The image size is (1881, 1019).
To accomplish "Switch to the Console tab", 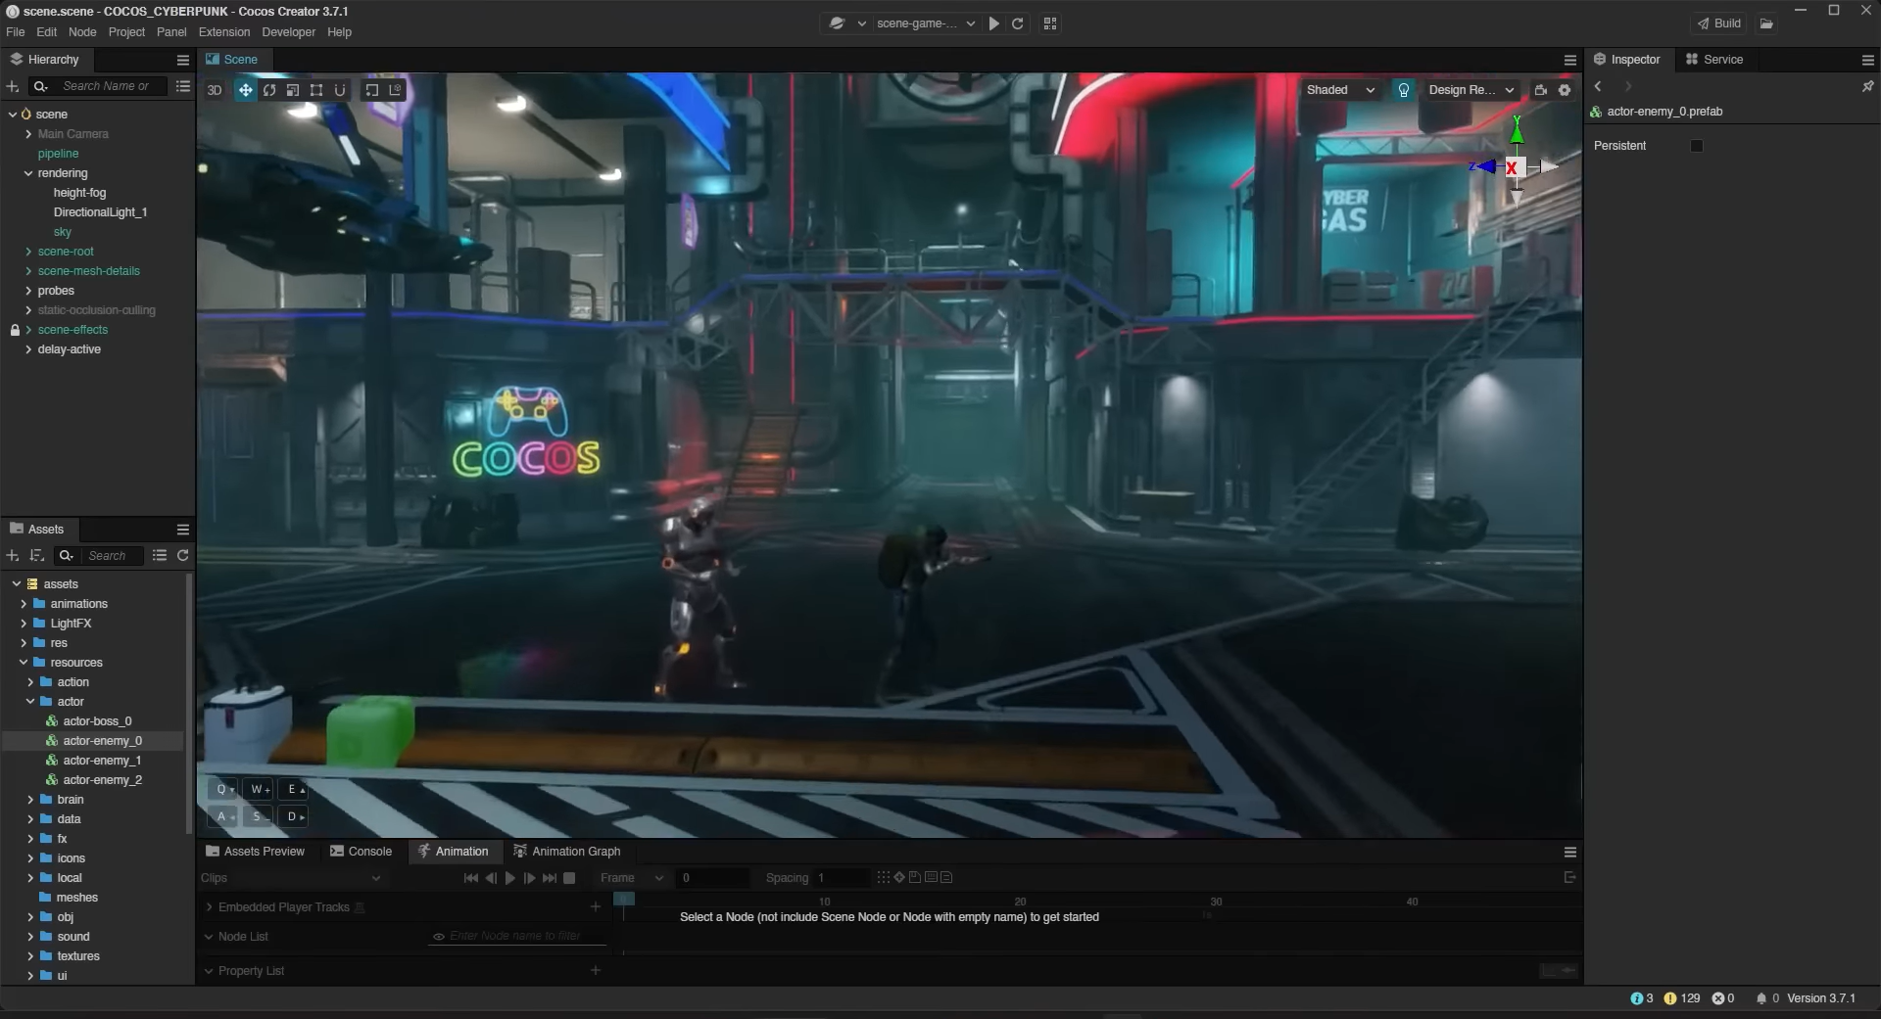I will 361,852.
